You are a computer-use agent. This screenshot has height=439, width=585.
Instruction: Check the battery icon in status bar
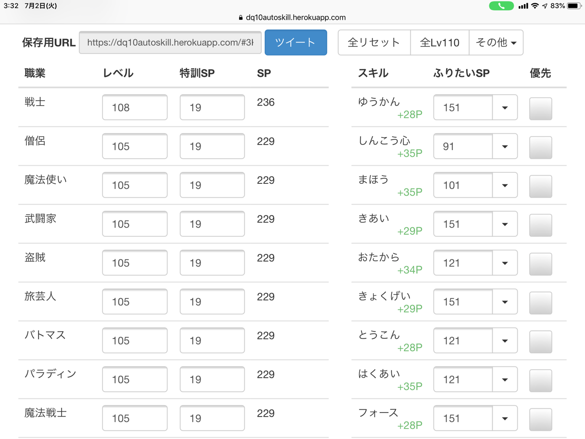click(574, 6)
